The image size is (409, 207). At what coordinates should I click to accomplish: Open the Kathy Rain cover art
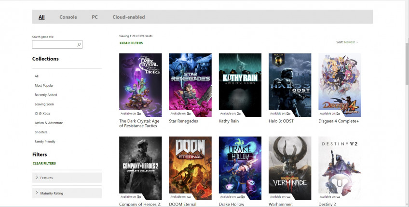point(240,85)
